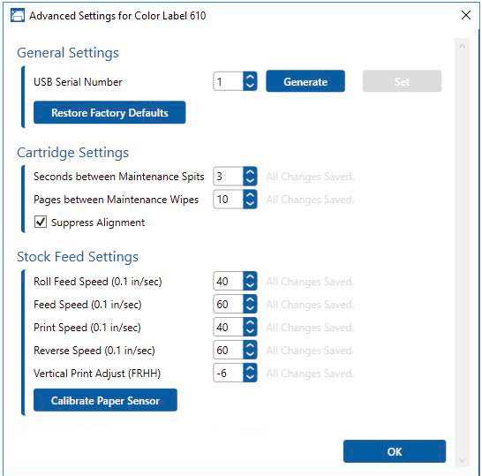Screen dimensions: 482x476
Task: Decrease Feed Speed with down arrow
Action: 250,309
